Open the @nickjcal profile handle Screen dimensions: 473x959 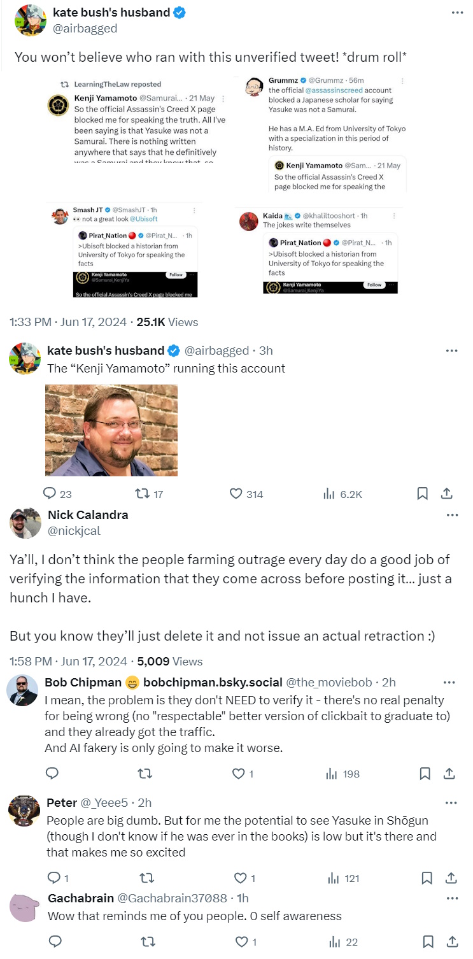[74, 530]
